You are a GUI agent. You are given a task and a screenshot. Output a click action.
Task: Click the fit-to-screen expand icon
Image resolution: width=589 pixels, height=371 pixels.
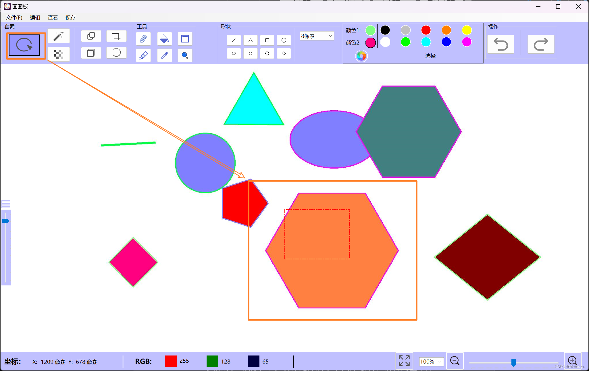[404, 361]
